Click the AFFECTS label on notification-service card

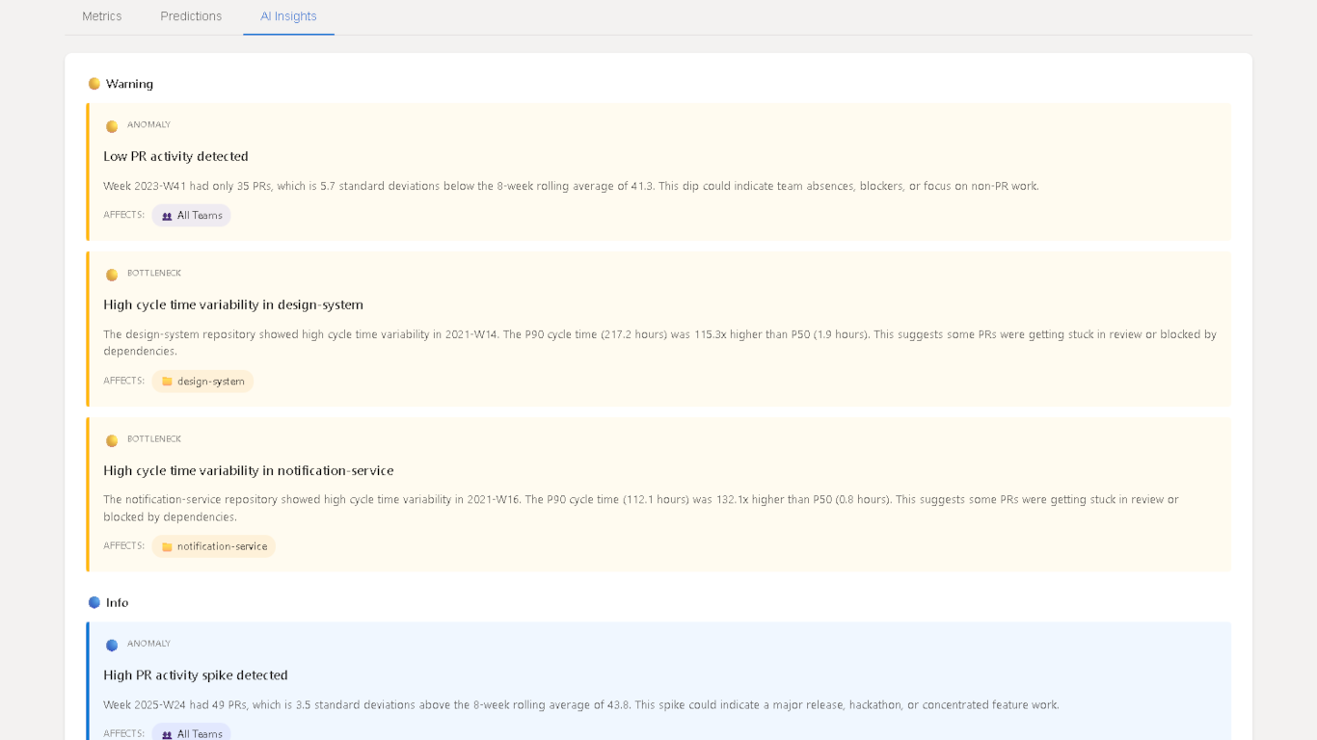(123, 545)
